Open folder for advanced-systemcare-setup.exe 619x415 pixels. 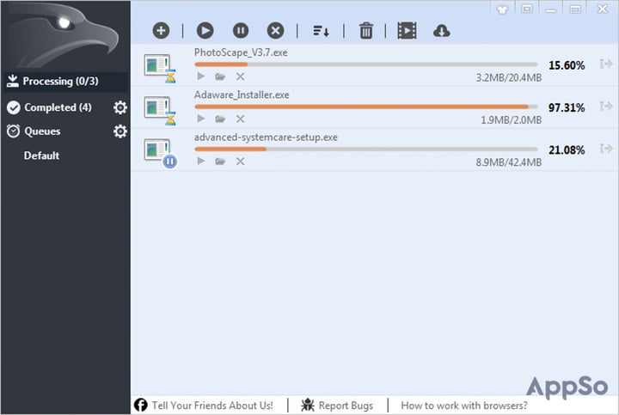pos(220,161)
